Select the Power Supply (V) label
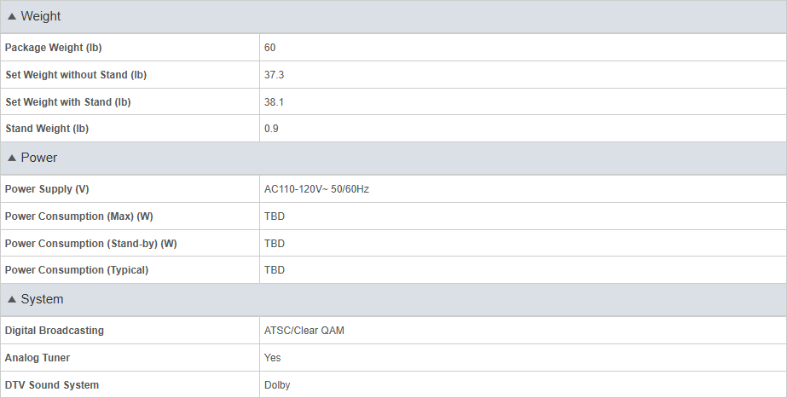Image resolution: width=787 pixels, height=398 pixels. [x=47, y=189]
